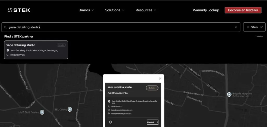Click phone number in the popup
Viewport: 267px width, 127px height.
[x=117, y=107]
